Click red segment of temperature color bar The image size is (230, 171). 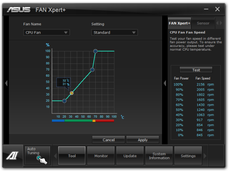pyautogui.click(x=105, y=121)
